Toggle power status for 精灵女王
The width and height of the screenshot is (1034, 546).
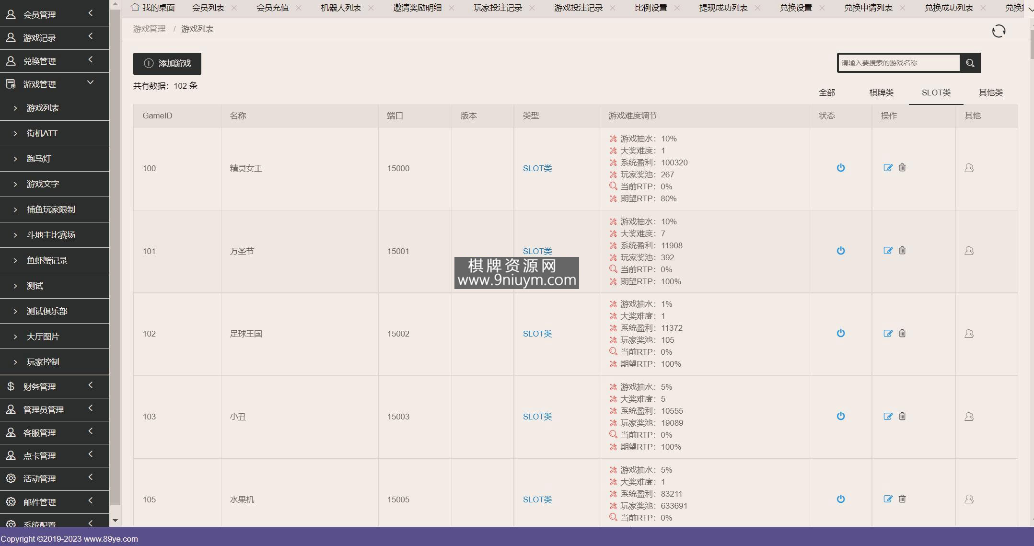(840, 168)
